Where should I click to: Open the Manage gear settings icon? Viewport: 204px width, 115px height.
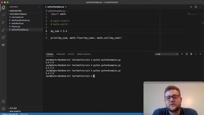pos(4,109)
